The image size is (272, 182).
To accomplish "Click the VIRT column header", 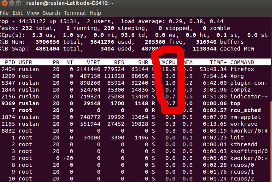I will pyautogui.click(x=93, y=62).
